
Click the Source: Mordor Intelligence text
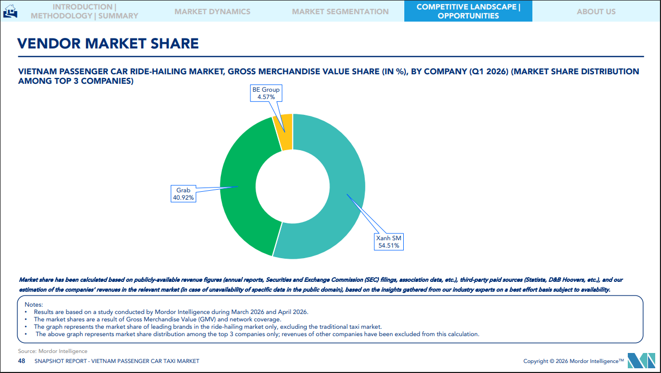pos(53,351)
